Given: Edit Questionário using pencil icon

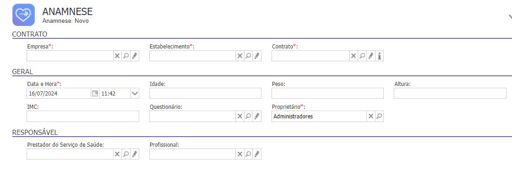Looking at the screenshot, I should [257, 116].
